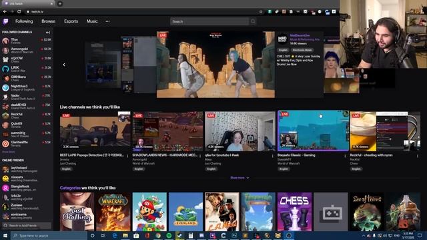
Task: Click English tag under Shadowlands News stream
Action: 139,169
